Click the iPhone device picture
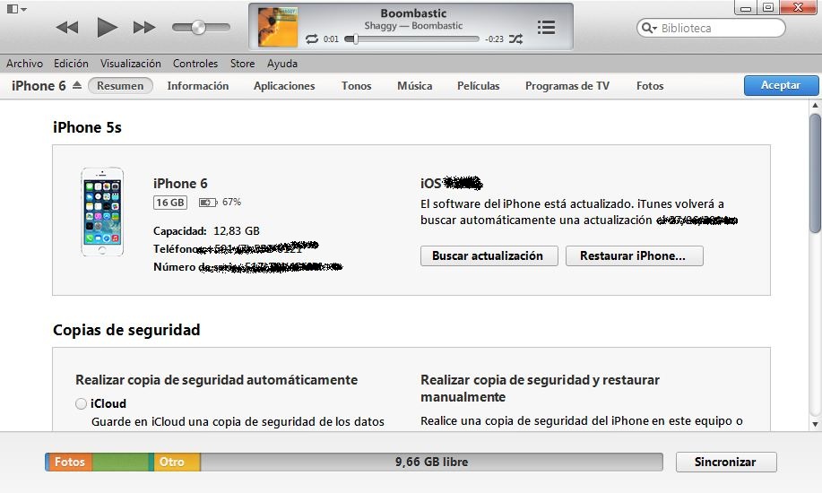 pos(102,212)
